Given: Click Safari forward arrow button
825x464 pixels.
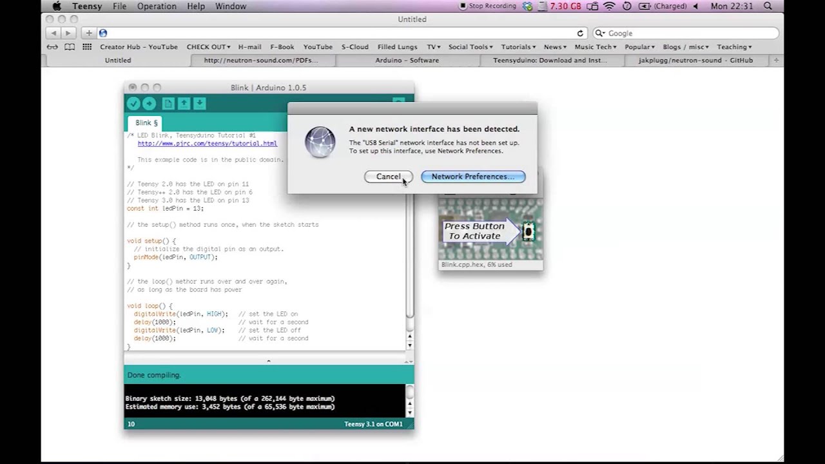Looking at the screenshot, I should coord(68,33).
